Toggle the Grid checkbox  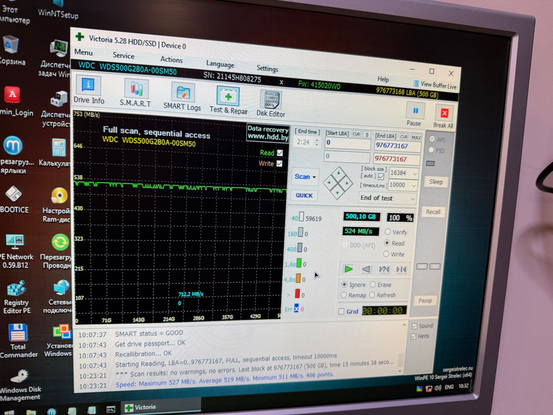[341, 311]
